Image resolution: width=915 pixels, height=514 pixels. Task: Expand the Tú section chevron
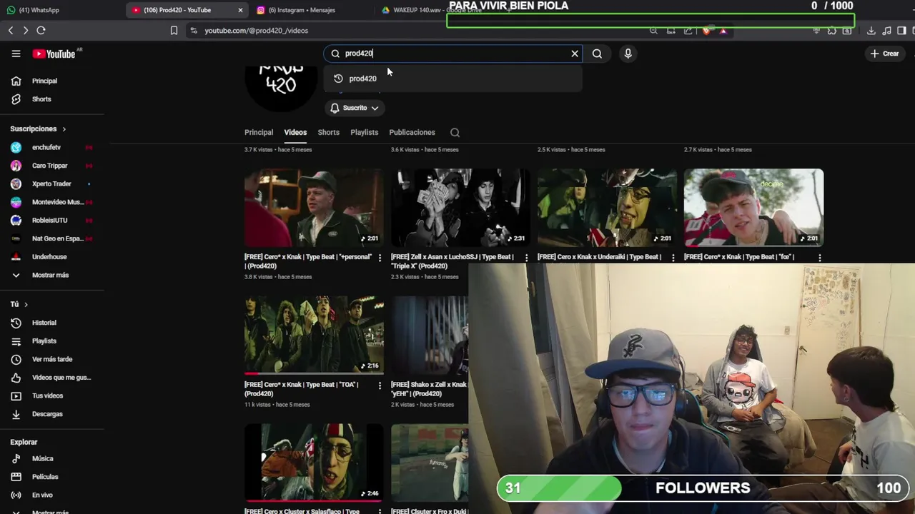click(x=26, y=305)
